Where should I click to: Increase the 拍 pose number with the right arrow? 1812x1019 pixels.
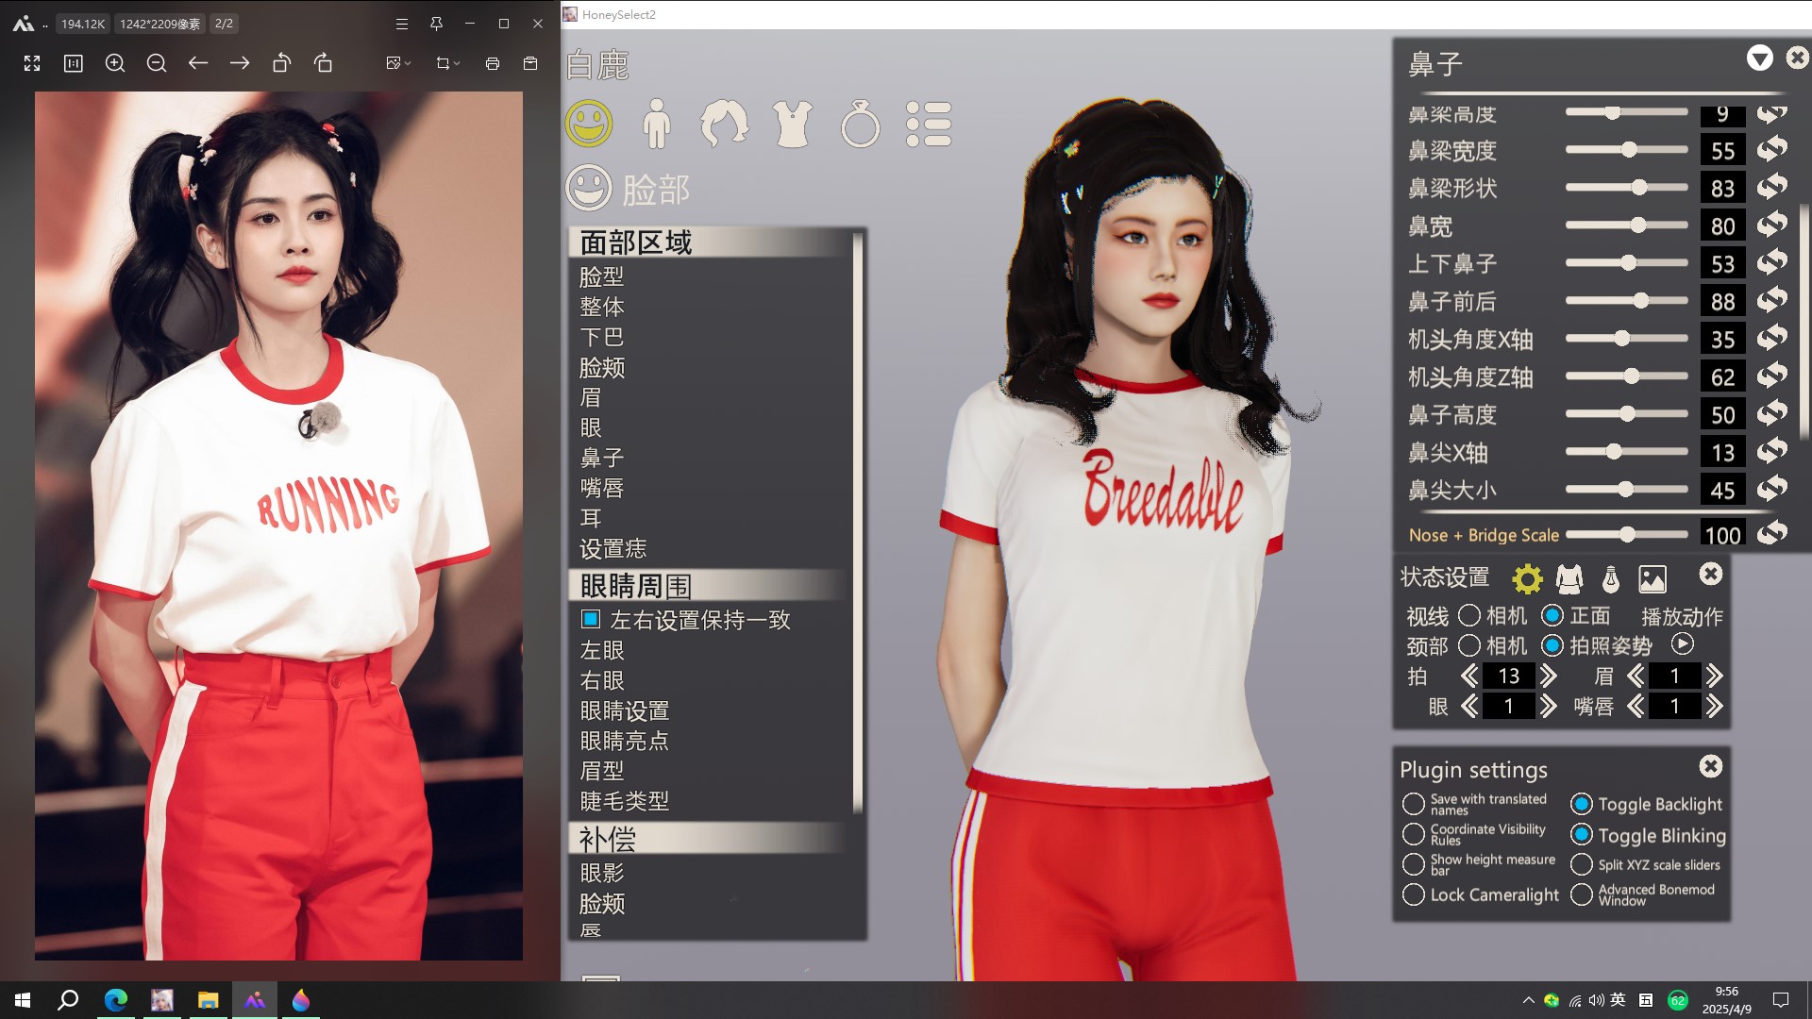pos(1549,677)
